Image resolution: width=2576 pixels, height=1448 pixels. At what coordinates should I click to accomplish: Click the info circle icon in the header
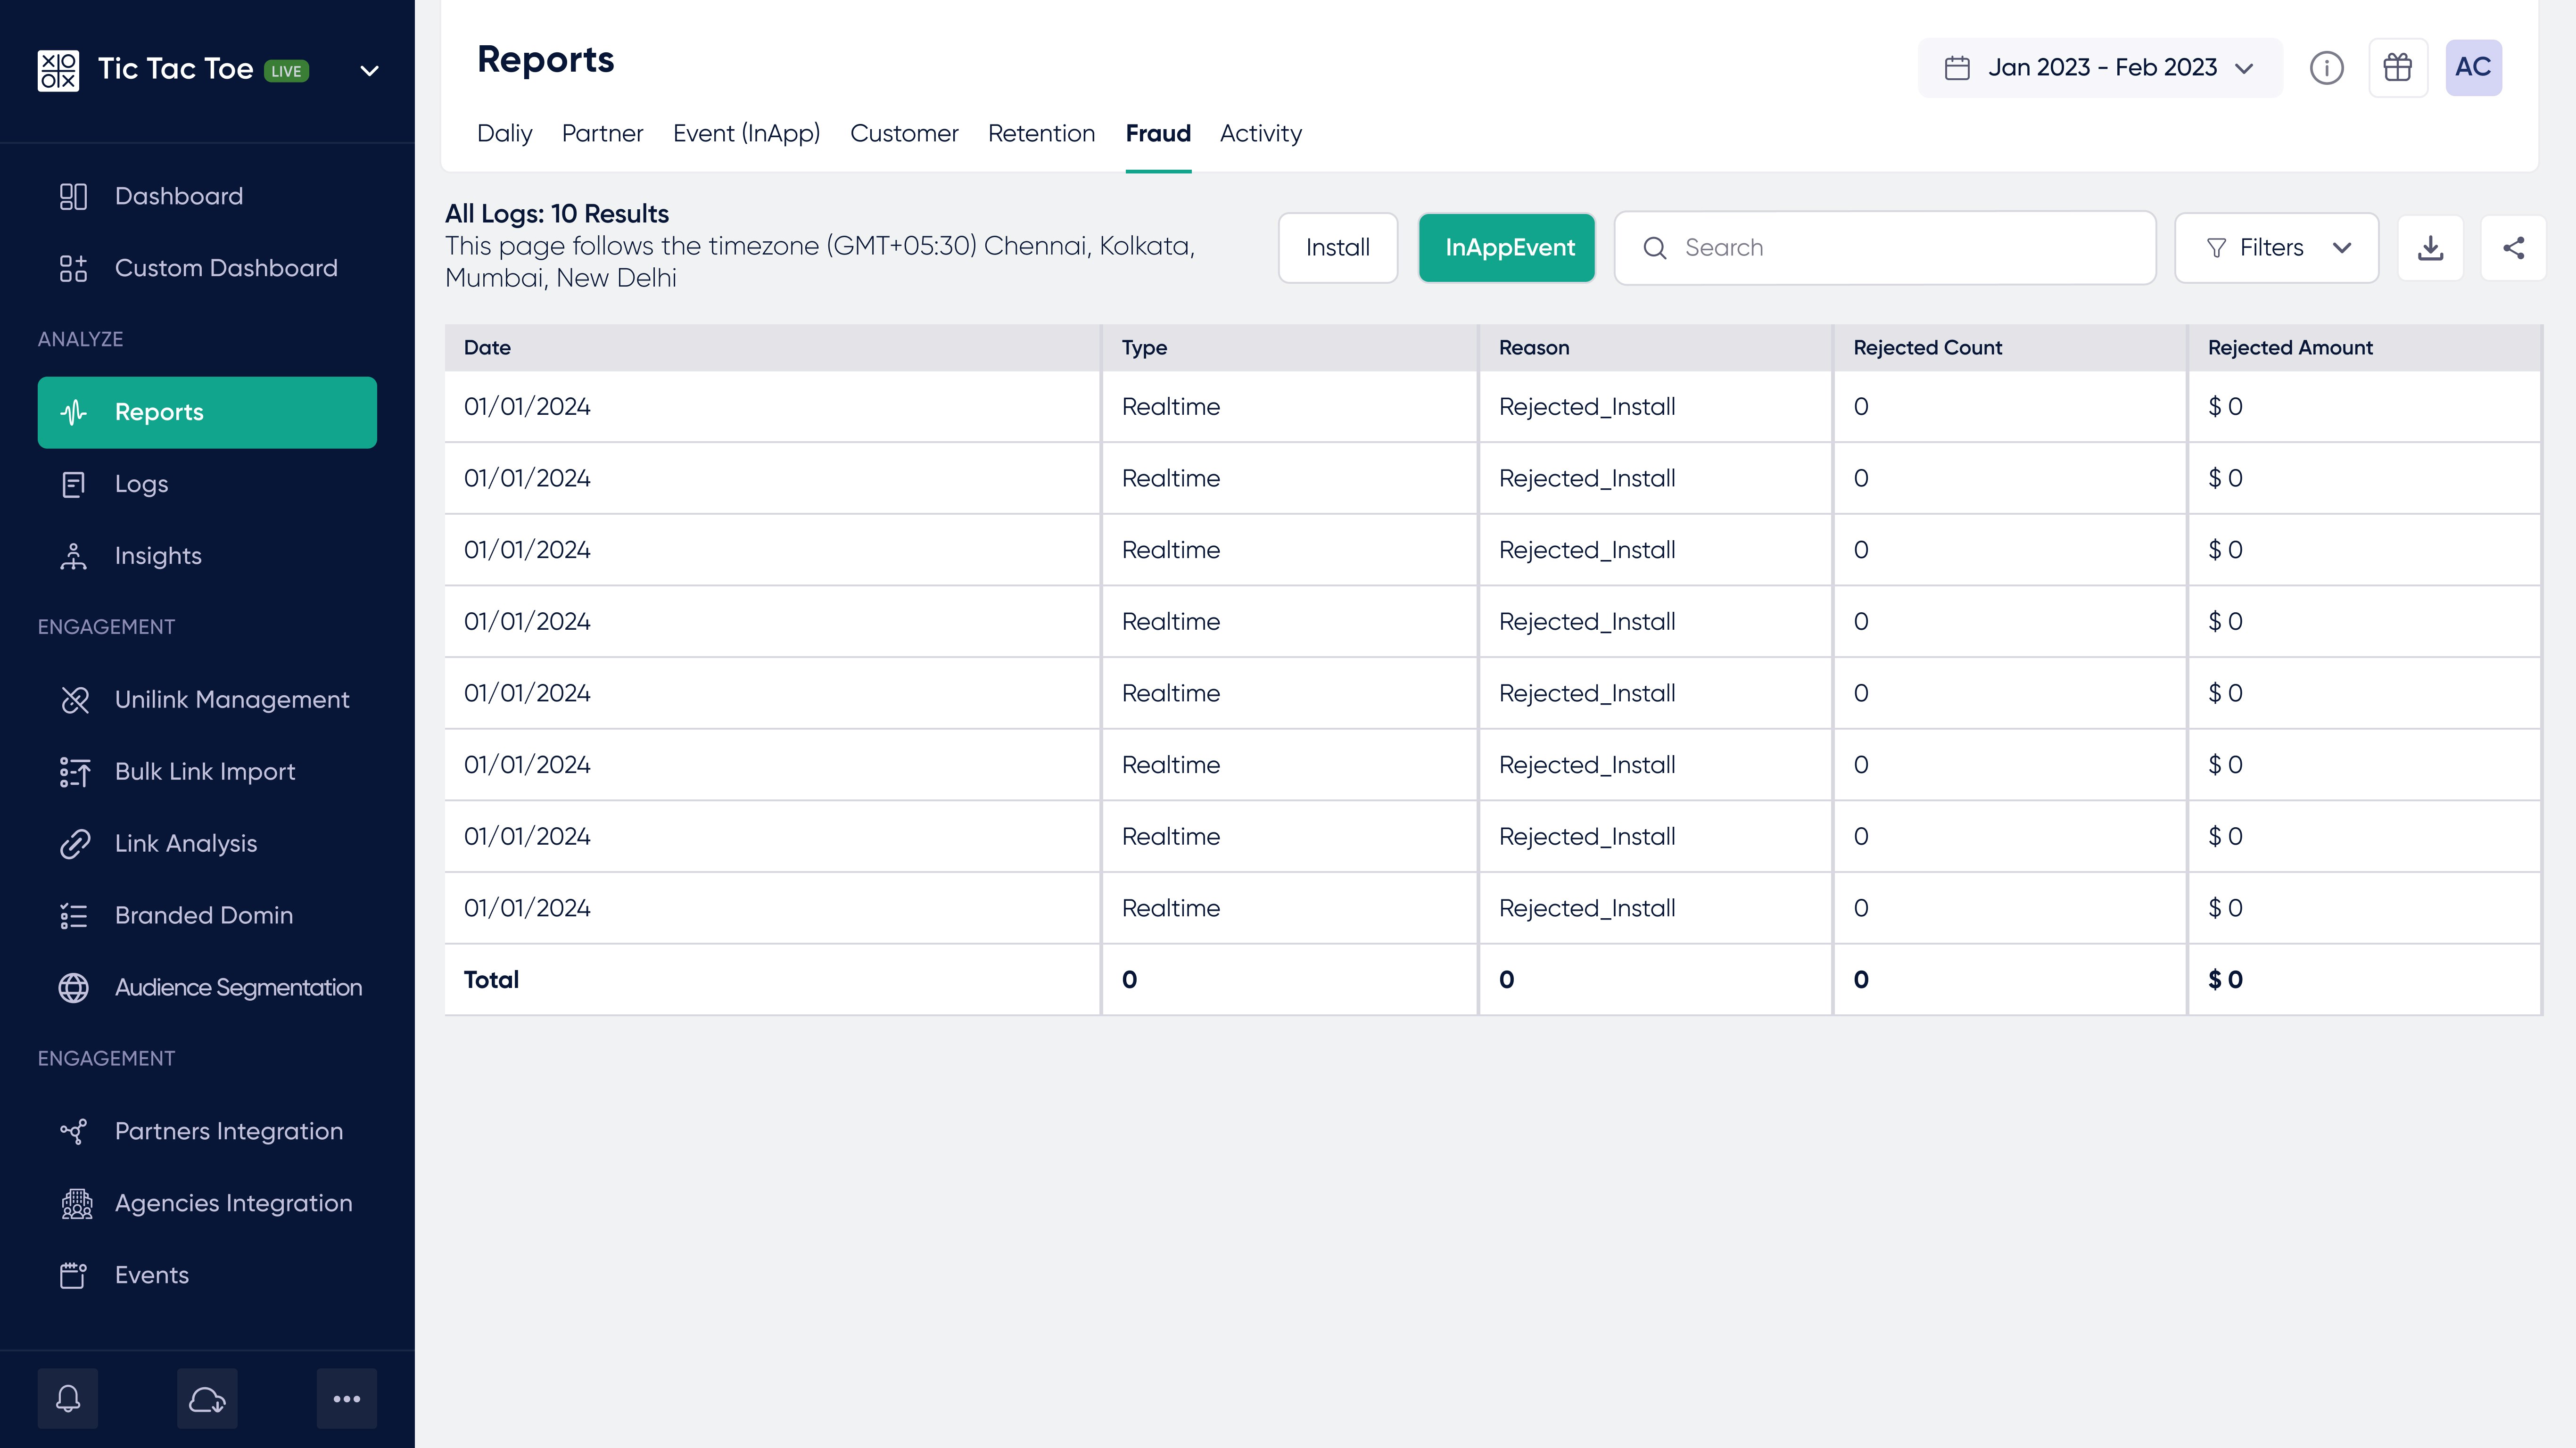coord(2326,68)
